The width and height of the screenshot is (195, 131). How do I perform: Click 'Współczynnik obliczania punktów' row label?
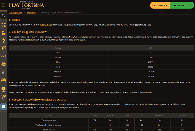coord(48,125)
